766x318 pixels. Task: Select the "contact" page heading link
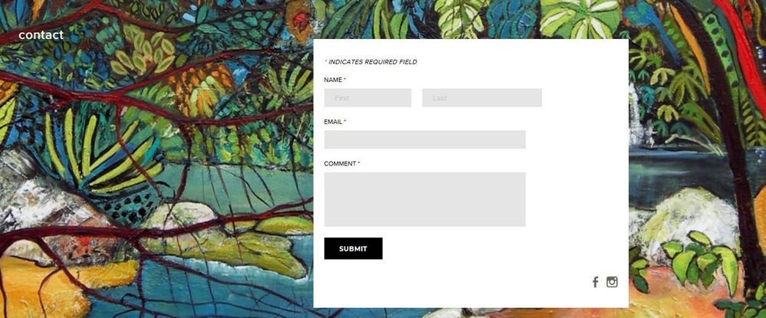41,34
